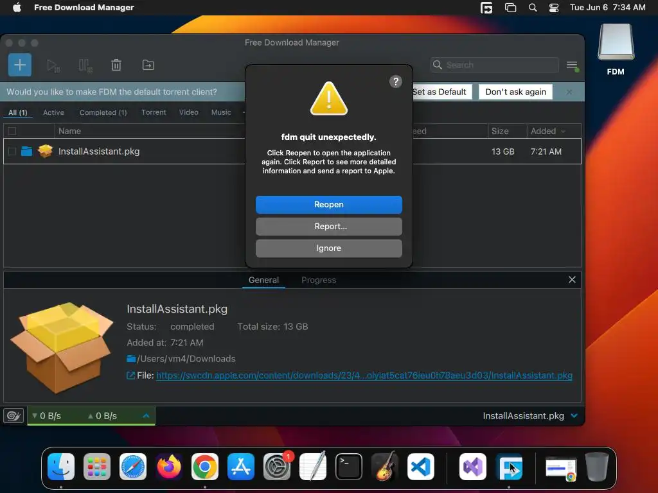Click the menu bar clock Tue Jun 6

608,8
